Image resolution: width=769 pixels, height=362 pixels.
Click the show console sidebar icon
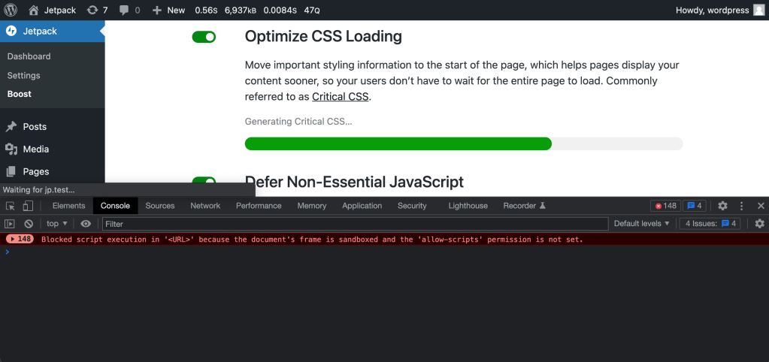pos(9,224)
